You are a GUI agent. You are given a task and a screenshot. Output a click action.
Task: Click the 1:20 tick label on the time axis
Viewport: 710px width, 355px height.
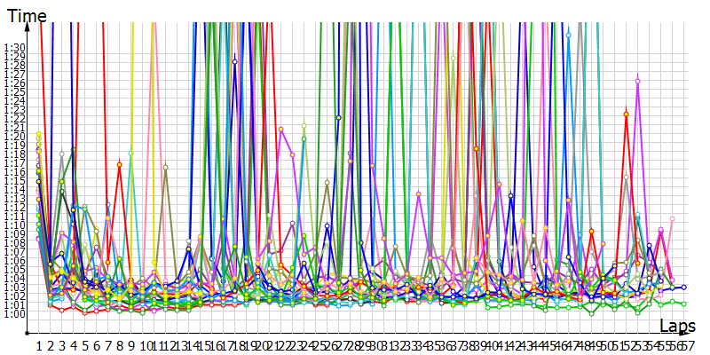(x=15, y=136)
